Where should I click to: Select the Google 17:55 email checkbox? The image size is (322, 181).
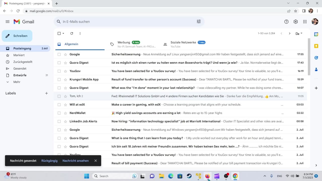point(59,54)
